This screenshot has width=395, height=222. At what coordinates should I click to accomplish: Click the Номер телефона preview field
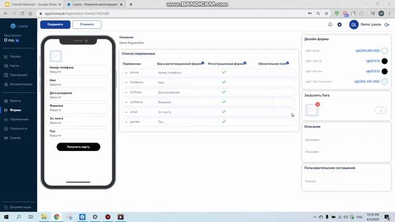tap(78, 70)
